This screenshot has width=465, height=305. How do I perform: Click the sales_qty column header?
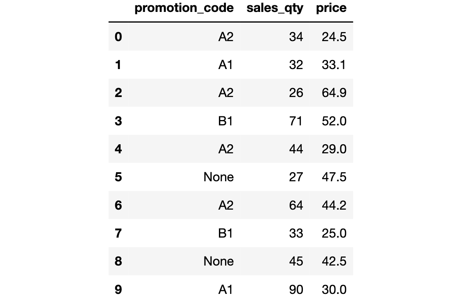pos(274,9)
